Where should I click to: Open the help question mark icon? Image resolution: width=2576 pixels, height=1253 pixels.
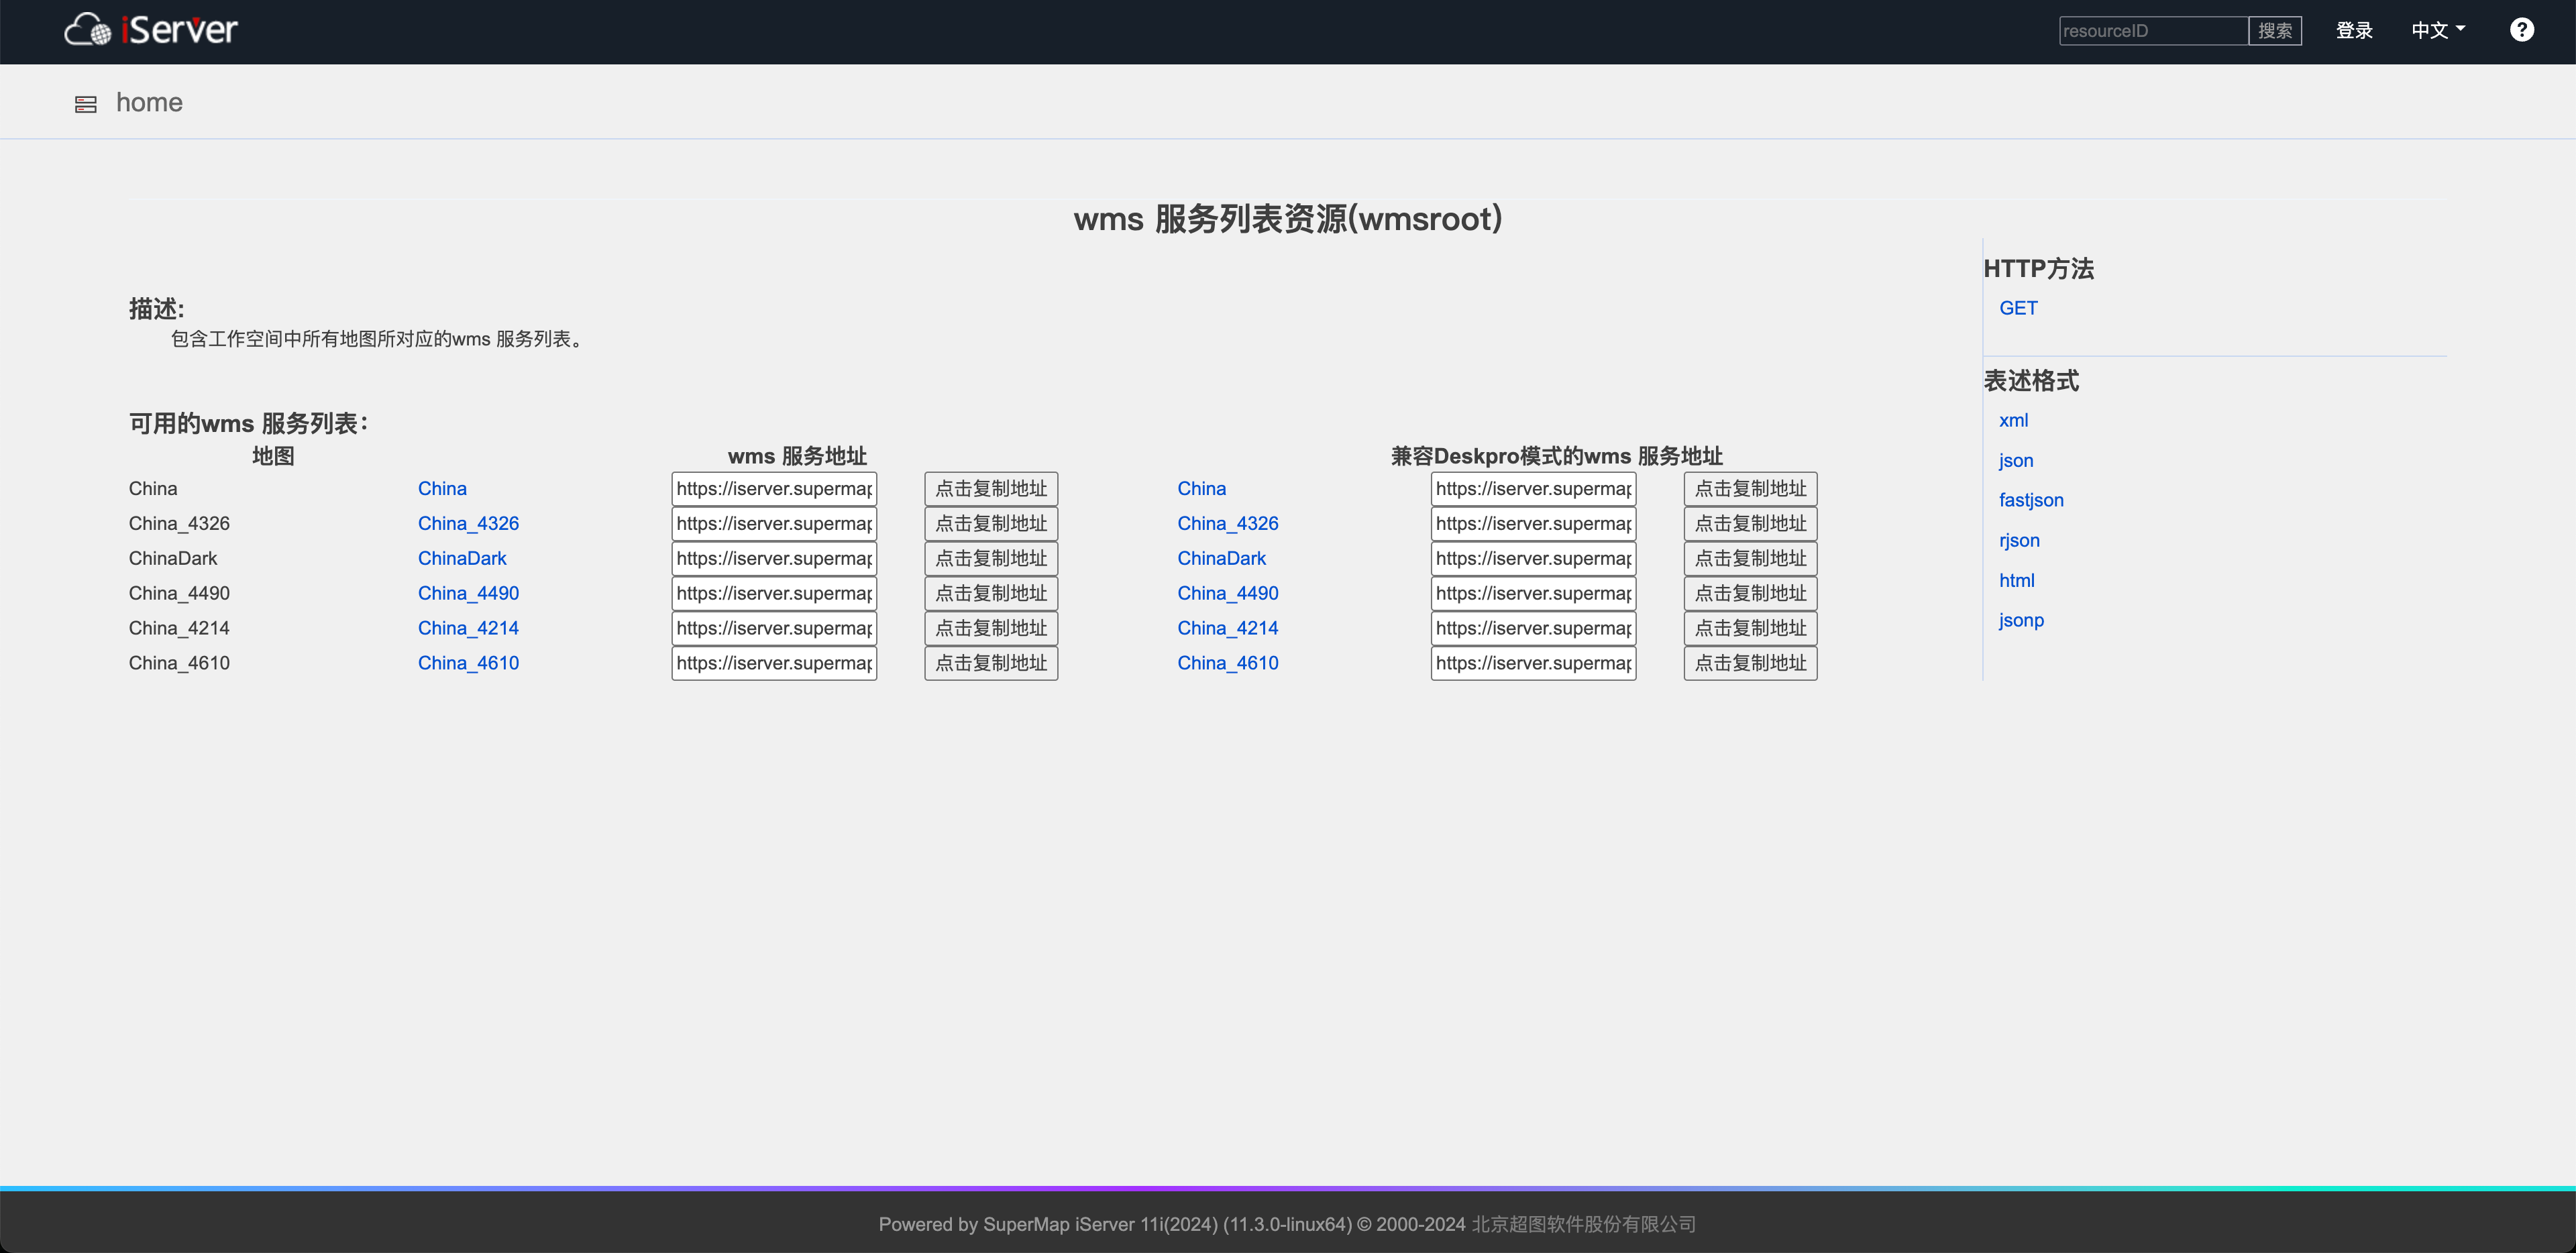[x=2522, y=29]
